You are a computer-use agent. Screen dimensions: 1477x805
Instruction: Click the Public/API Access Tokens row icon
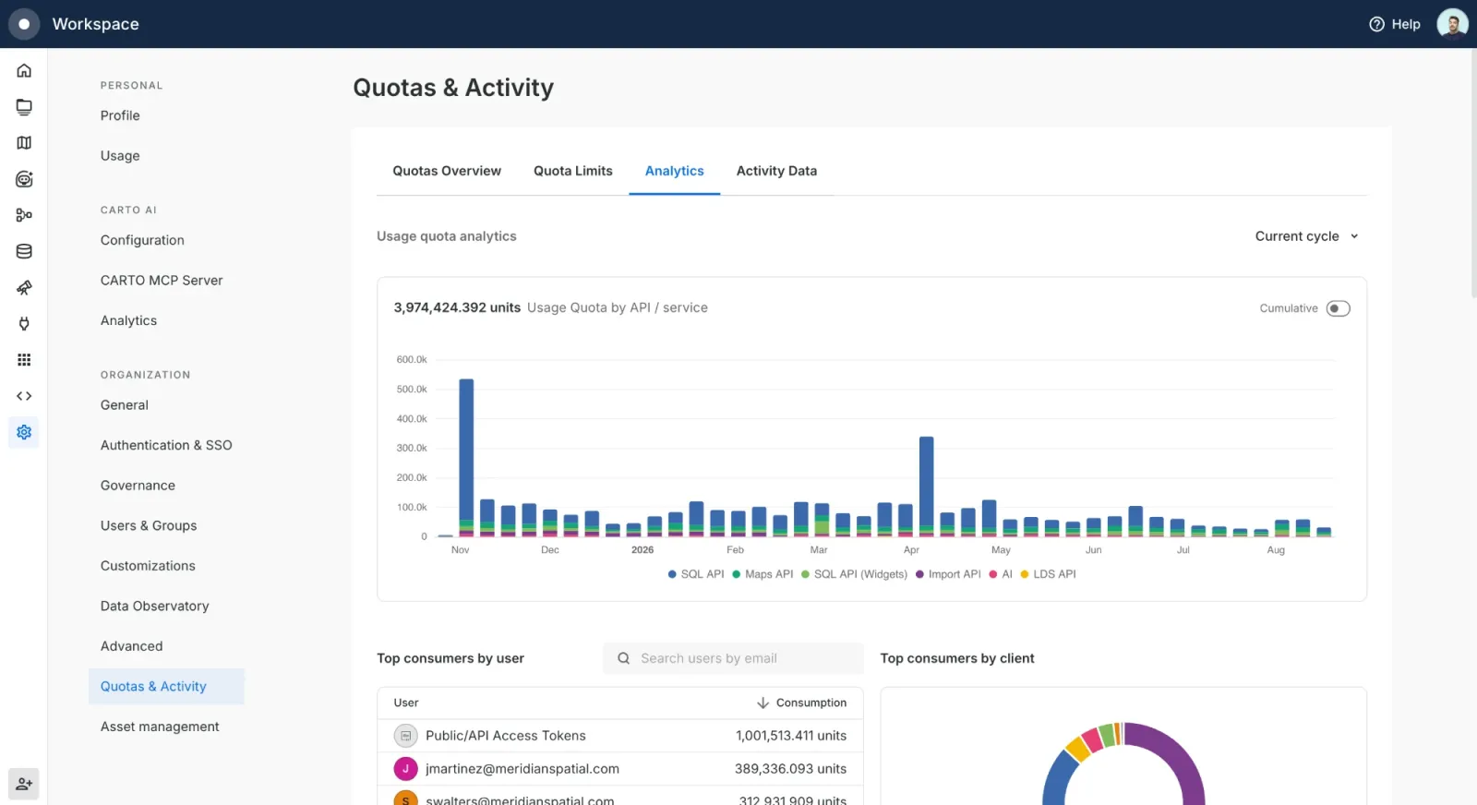pyautogui.click(x=405, y=736)
